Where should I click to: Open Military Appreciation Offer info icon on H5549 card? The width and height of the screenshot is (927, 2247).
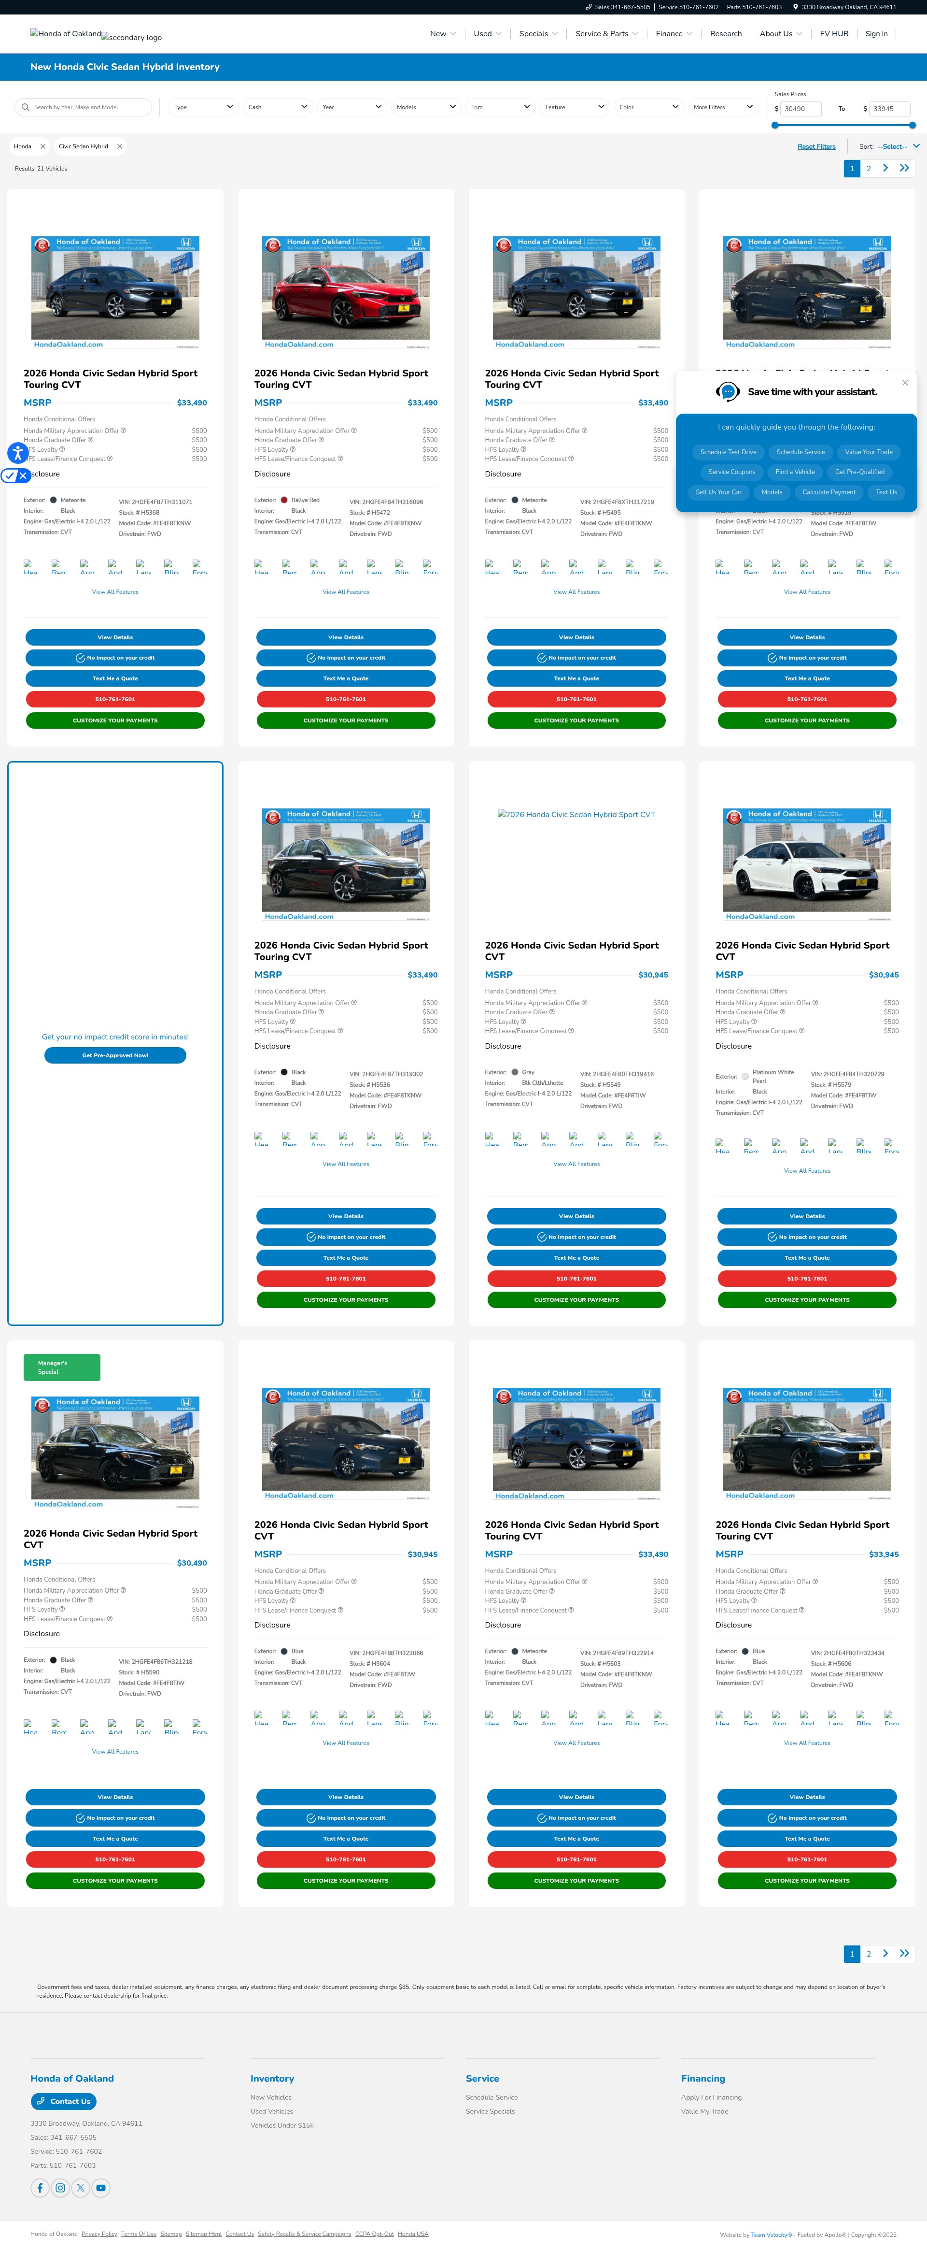pos(585,1002)
